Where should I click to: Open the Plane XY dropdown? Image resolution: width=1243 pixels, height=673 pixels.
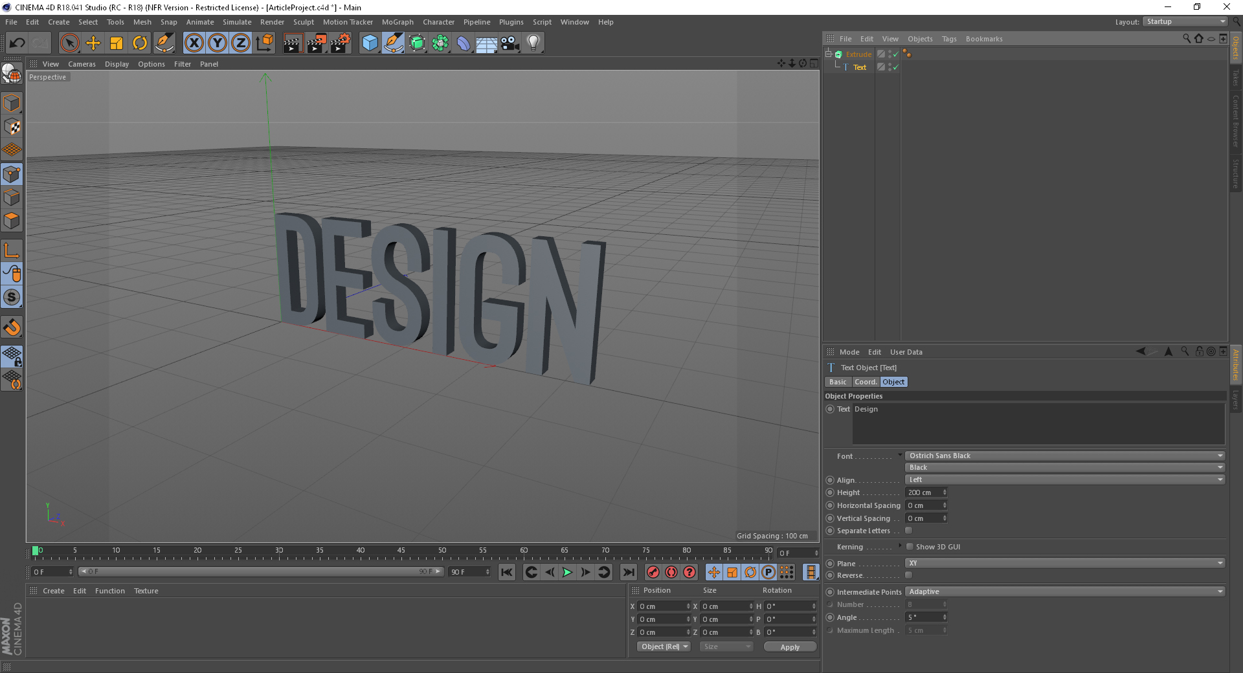pyautogui.click(x=1065, y=563)
